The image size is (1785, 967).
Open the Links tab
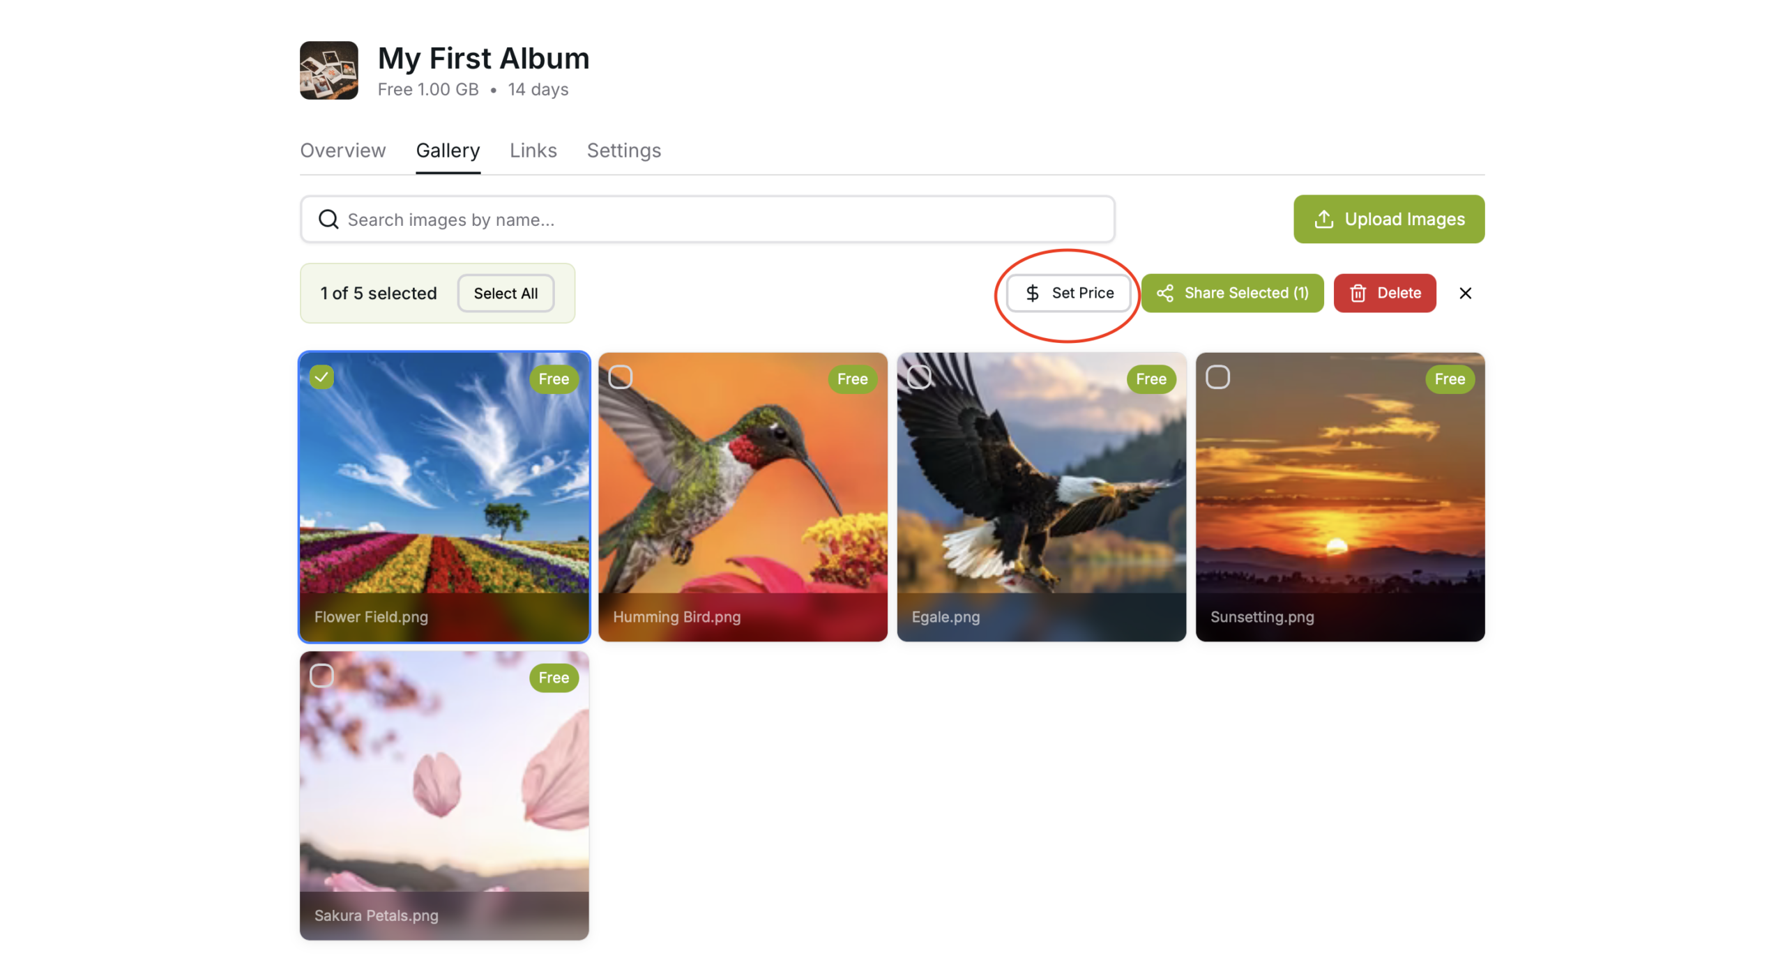coord(533,151)
